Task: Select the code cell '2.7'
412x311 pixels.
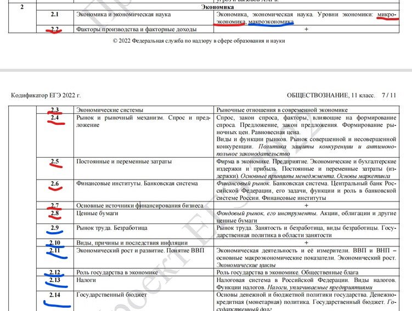Action: (55, 205)
